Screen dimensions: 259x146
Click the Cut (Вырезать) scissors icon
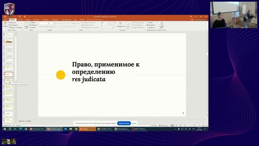click(x=10, y=23)
